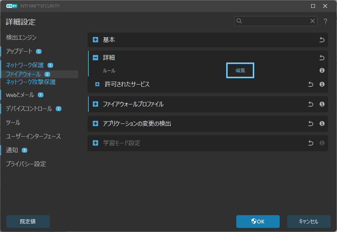Click the 詳細設定 heading
Image resolution: width=337 pixels, height=232 pixels.
(x=21, y=22)
